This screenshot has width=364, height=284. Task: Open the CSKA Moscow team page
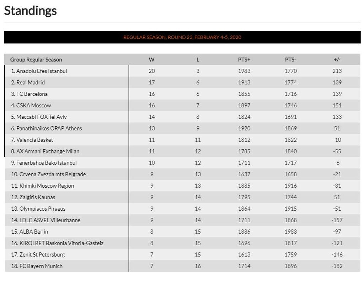(33, 105)
